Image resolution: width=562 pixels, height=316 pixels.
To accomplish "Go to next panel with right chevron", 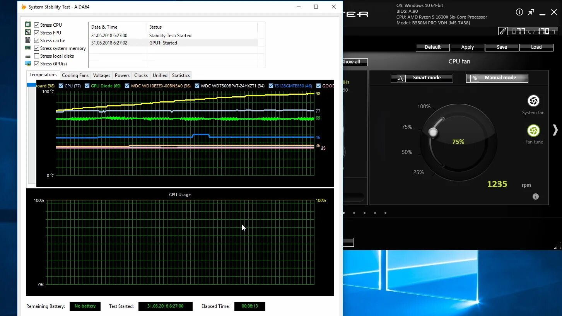I will pos(555,130).
